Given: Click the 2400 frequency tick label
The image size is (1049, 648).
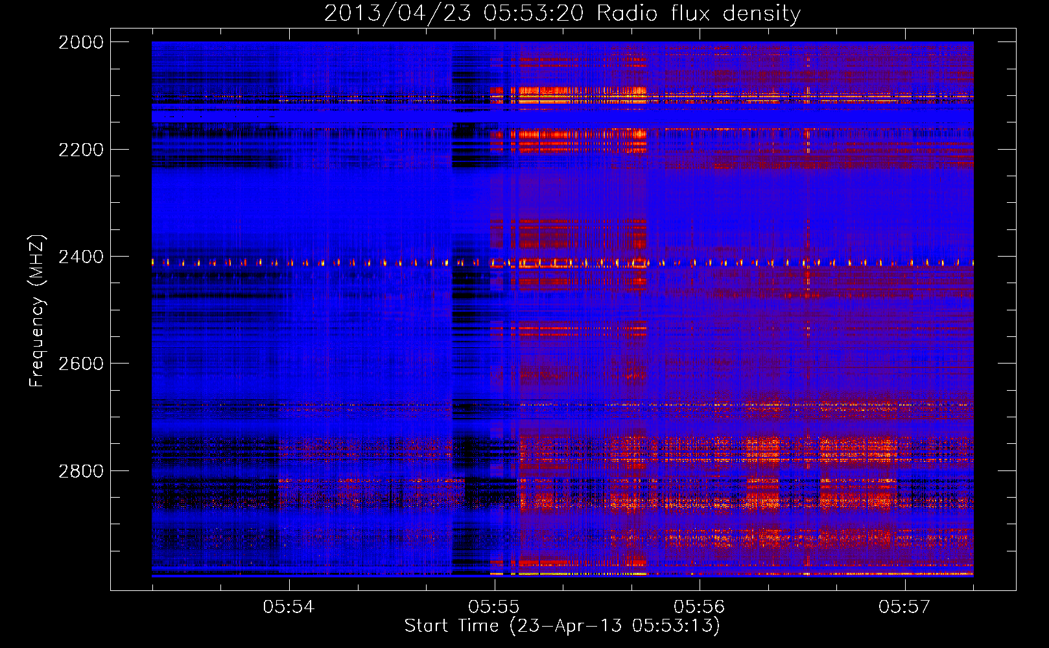Looking at the screenshot, I should click(x=81, y=257).
